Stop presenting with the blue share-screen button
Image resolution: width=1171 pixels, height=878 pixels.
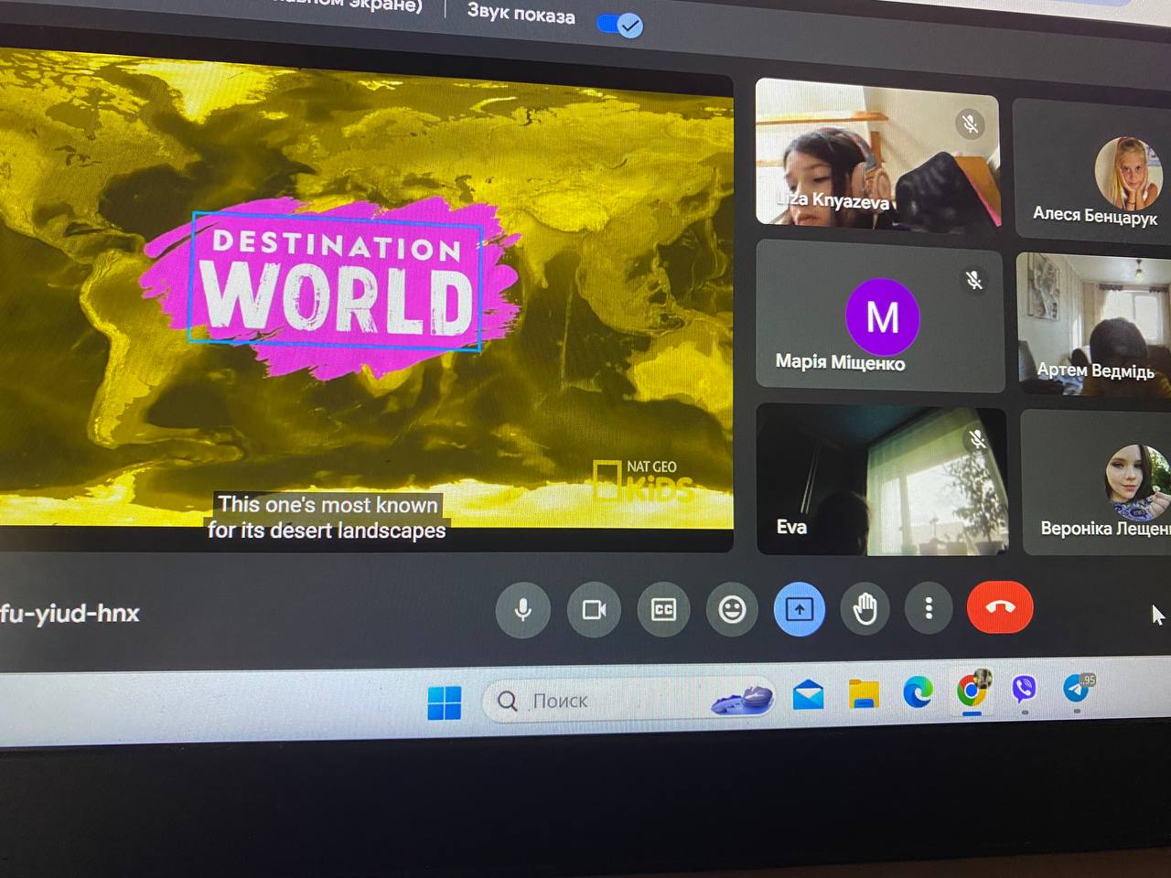pyautogui.click(x=800, y=609)
